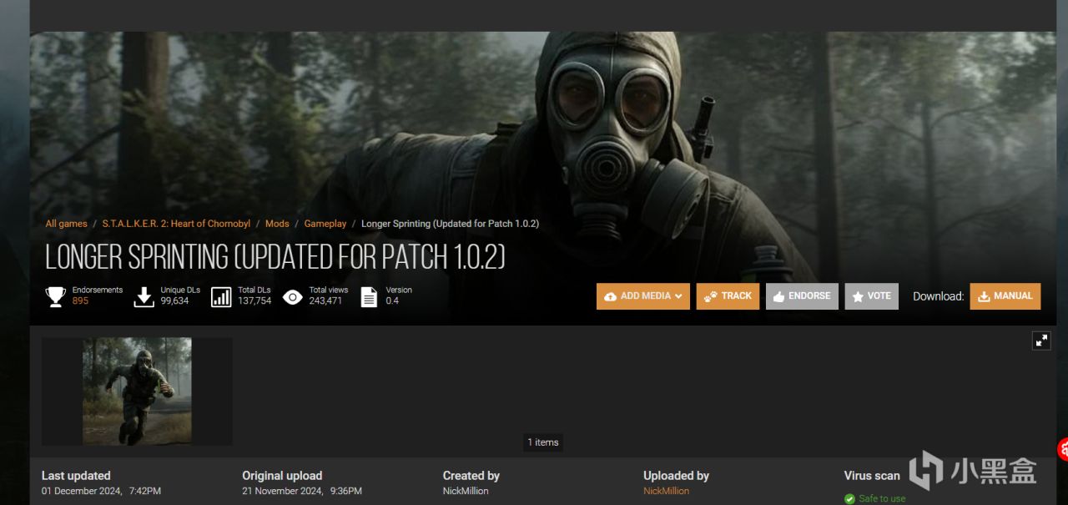Open the Gameplay category breadcrumb

[x=325, y=224]
